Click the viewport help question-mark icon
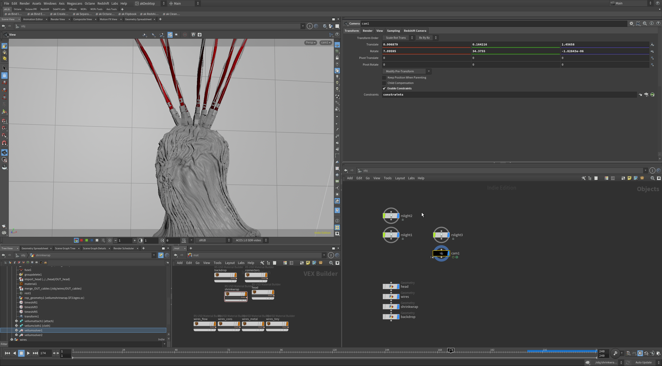 click(337, 35)
